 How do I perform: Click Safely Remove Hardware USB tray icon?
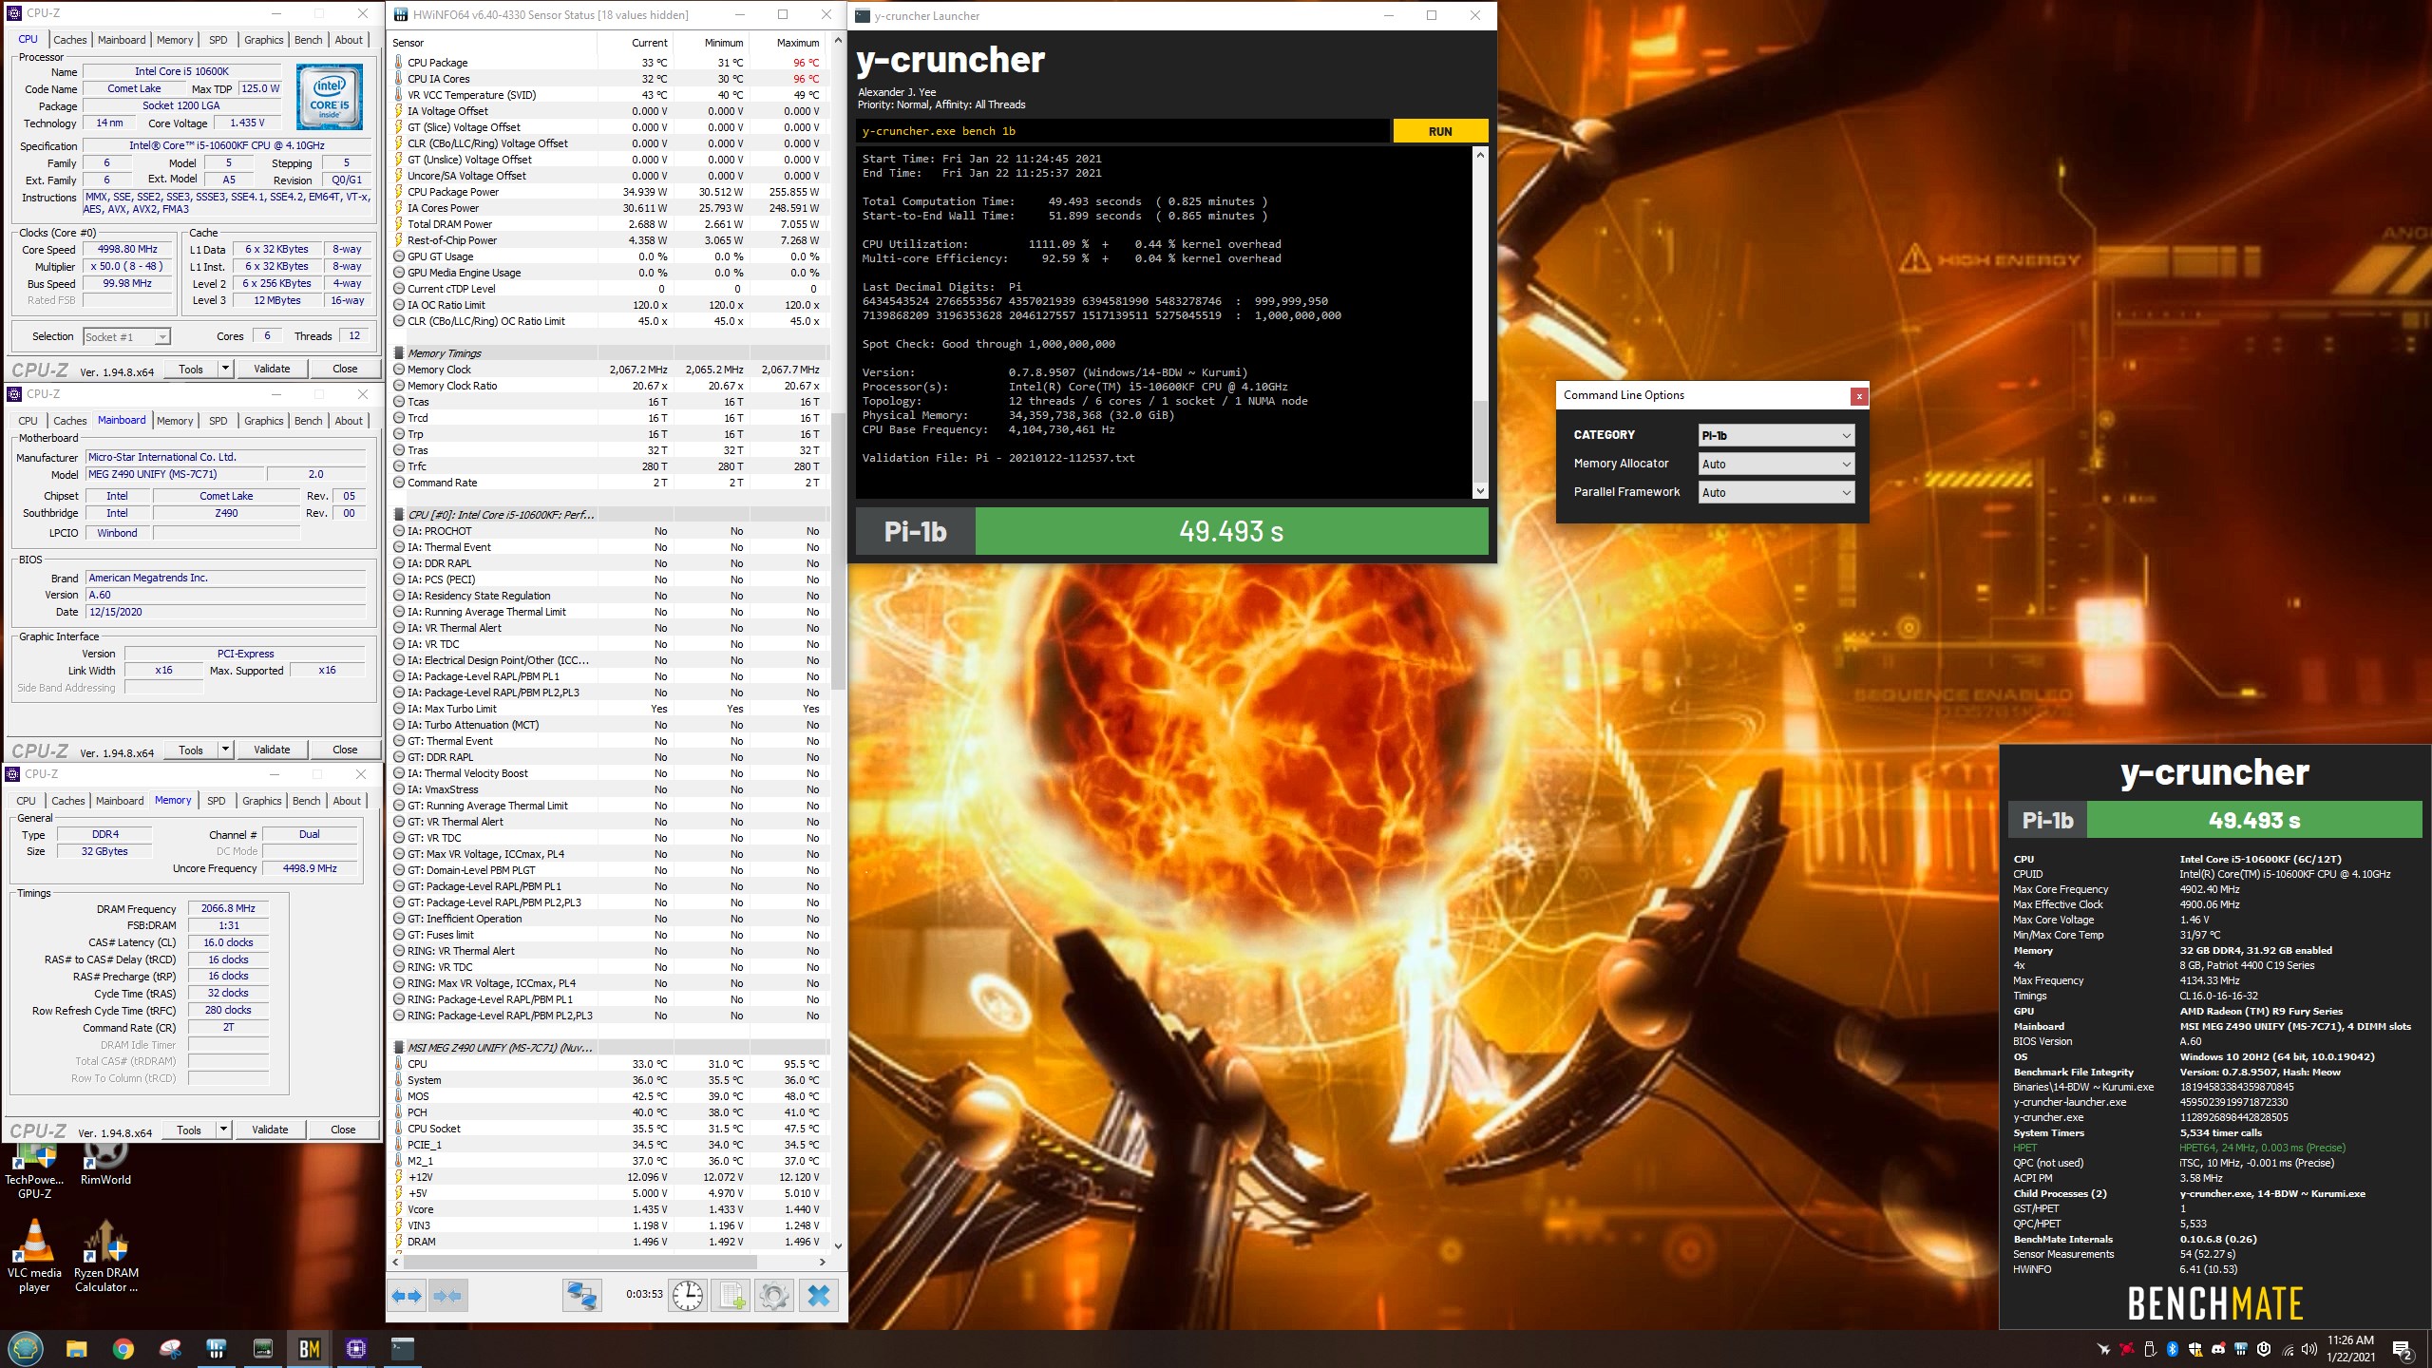pos(2150,1349)
